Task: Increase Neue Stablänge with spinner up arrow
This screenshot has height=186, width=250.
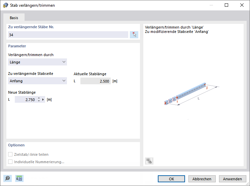Action: pyautogui.click(x=39, y=98)
